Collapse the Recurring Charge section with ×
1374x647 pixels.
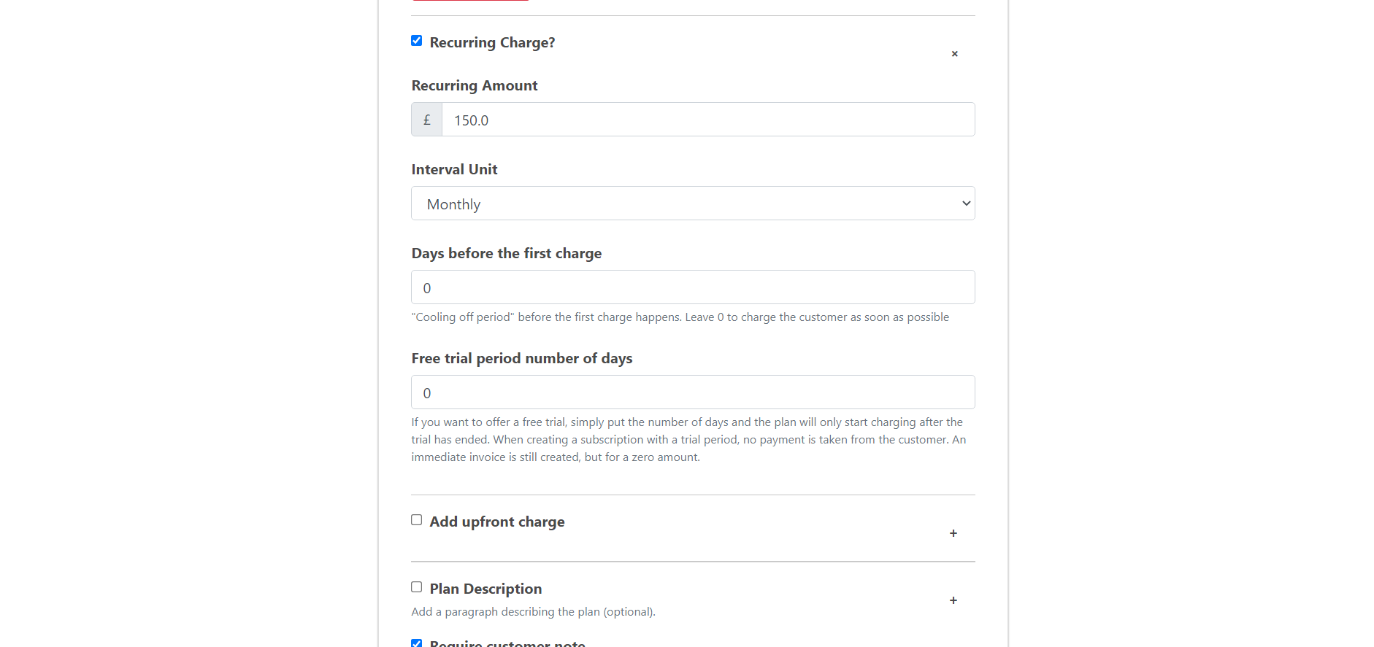(x=954, y=54)
